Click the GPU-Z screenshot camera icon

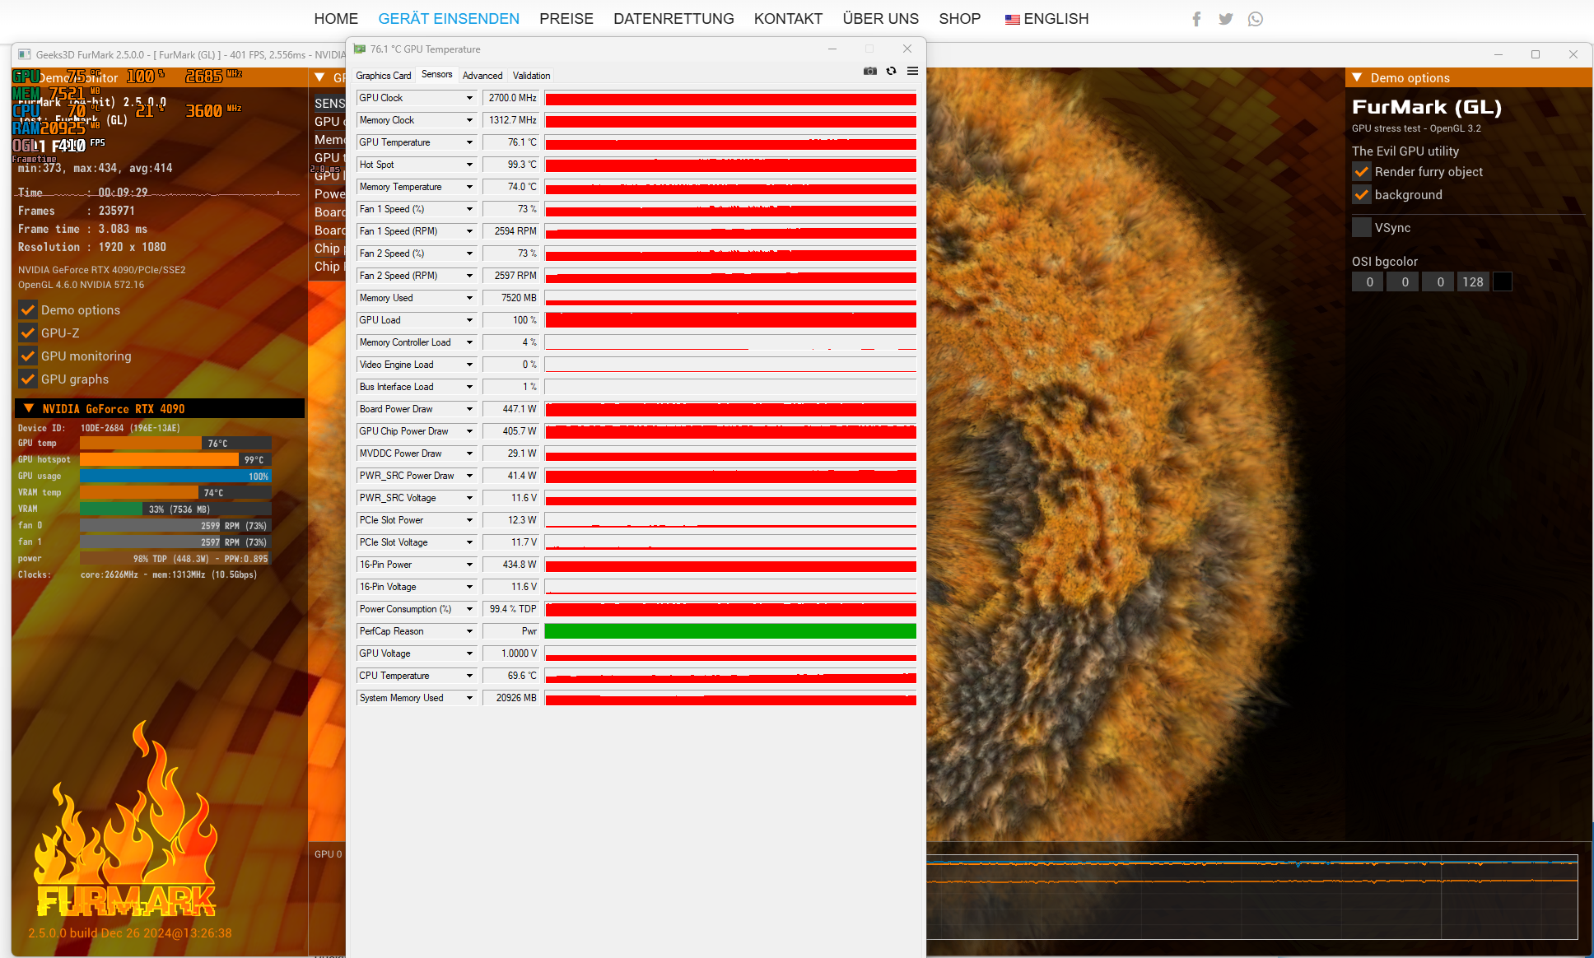click(x=869, y=72)
